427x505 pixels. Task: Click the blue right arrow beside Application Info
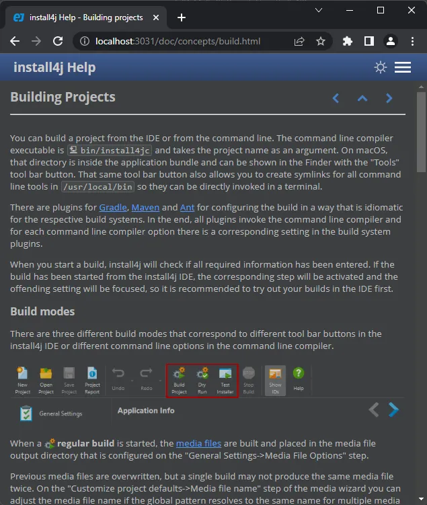[393, 410]
